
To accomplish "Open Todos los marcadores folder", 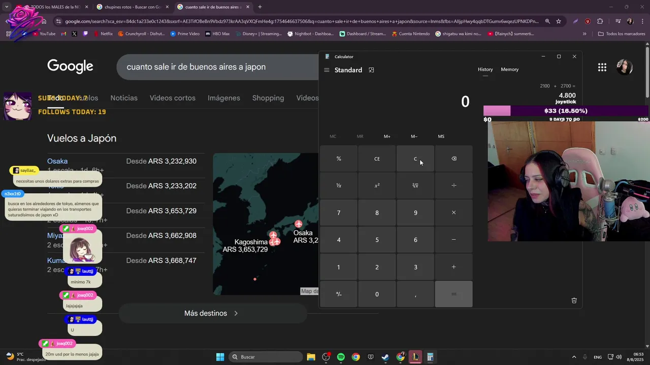I will 622,34.
